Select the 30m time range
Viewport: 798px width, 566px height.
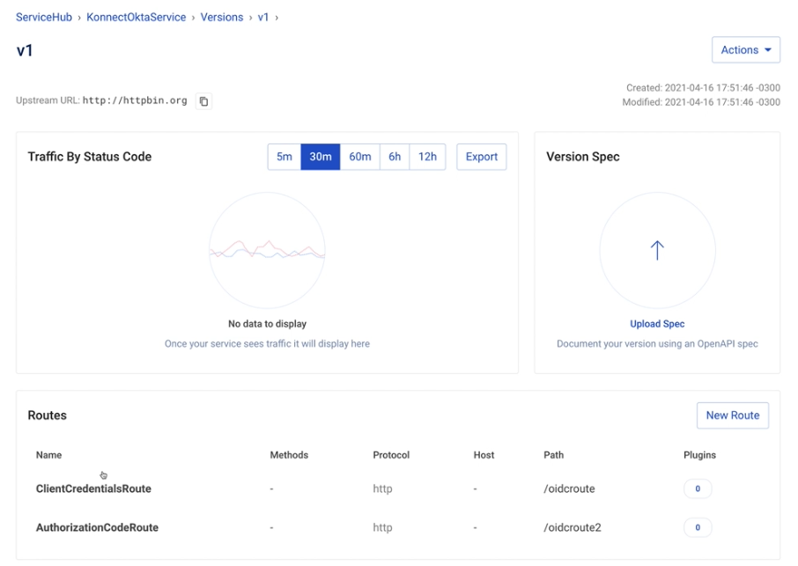tap(321, 157)
